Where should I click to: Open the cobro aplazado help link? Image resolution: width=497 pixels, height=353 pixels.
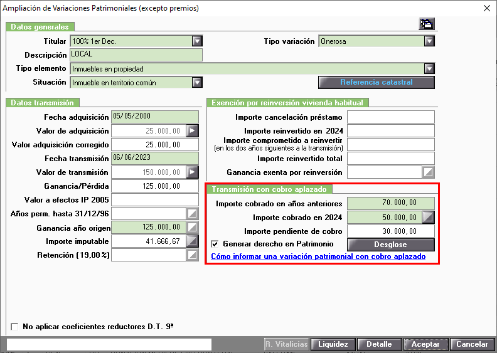point(318,256)
